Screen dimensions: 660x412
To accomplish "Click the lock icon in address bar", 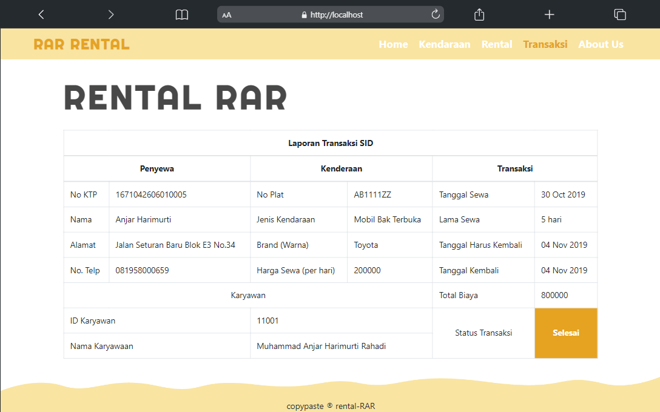I will (304, 15).
